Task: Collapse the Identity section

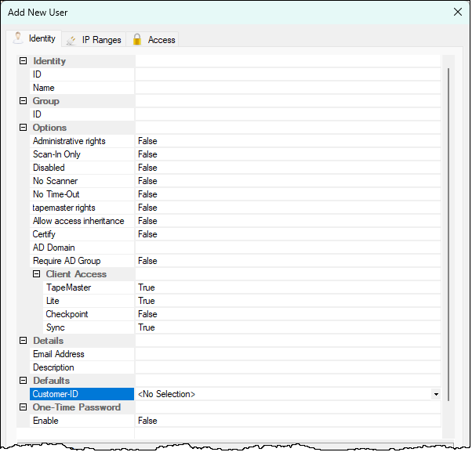Action: [23, 61]
